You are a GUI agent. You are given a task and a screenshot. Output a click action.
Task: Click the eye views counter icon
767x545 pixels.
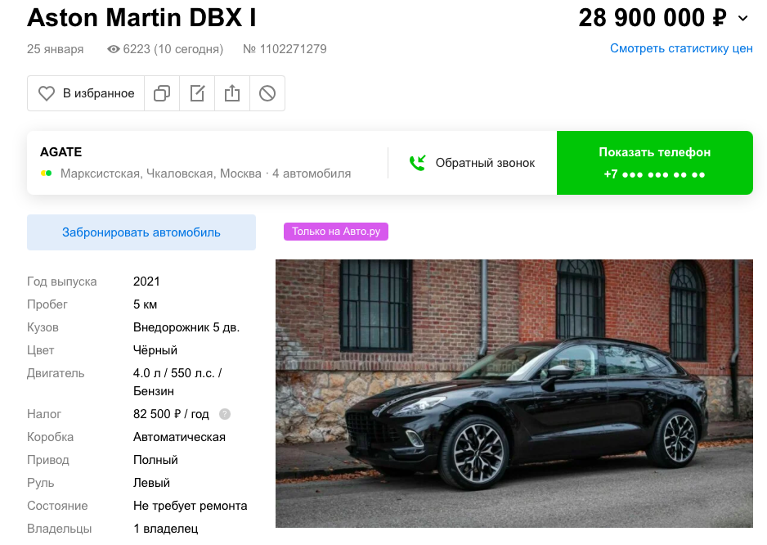(x=114, y=49)
